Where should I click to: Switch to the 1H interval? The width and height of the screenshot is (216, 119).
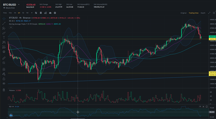point(15,13)
